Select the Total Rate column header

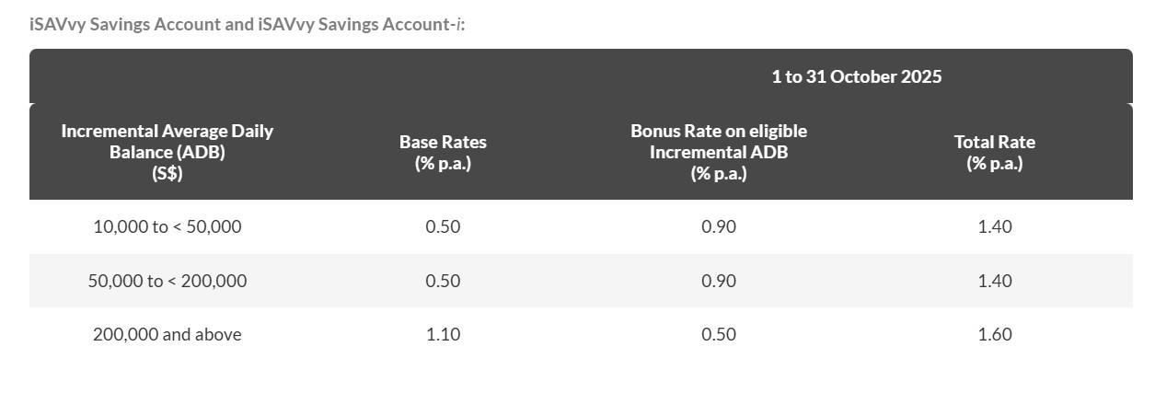[x=994, y=143]
